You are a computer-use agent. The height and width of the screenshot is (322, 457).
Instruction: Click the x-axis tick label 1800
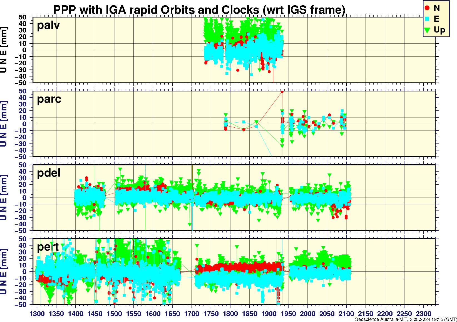point(230,314)
